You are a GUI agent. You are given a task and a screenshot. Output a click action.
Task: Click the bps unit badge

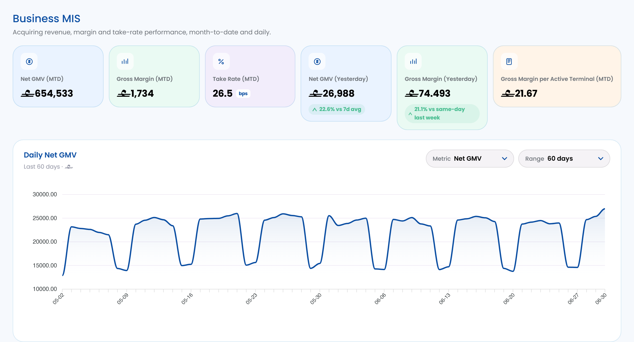(243, 94)
